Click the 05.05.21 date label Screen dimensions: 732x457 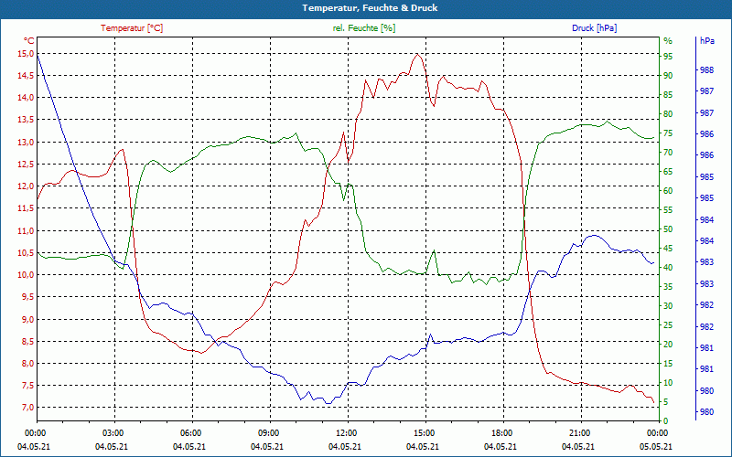pyautogui.click(x=656, y=447)
